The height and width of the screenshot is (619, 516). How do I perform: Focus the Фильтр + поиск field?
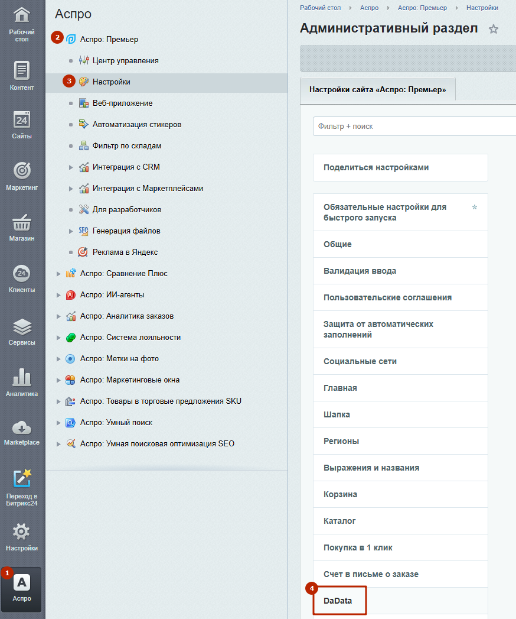point(414,127)
